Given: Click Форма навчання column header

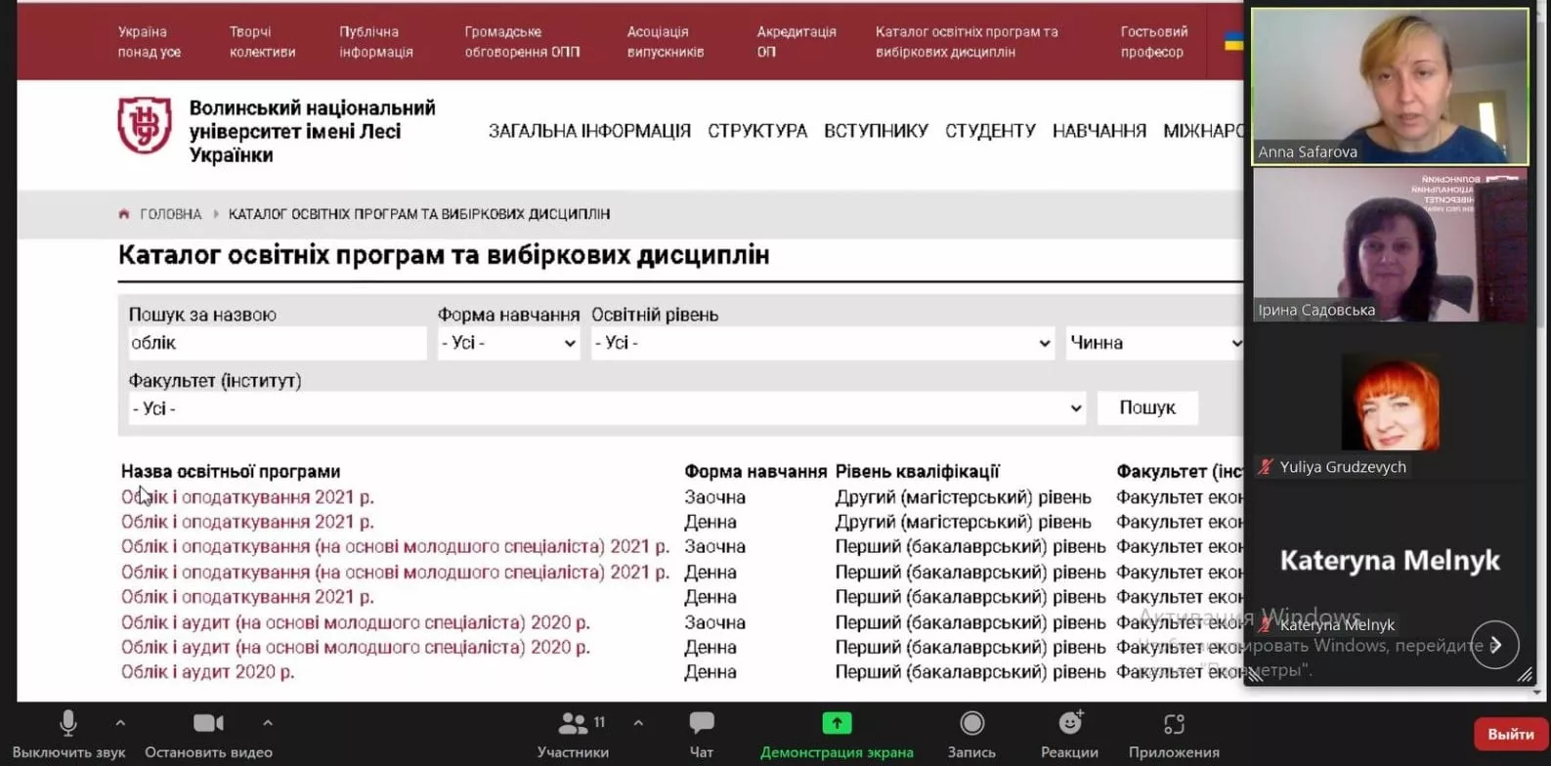Looking at the screenshot, I should click(755, 471).
